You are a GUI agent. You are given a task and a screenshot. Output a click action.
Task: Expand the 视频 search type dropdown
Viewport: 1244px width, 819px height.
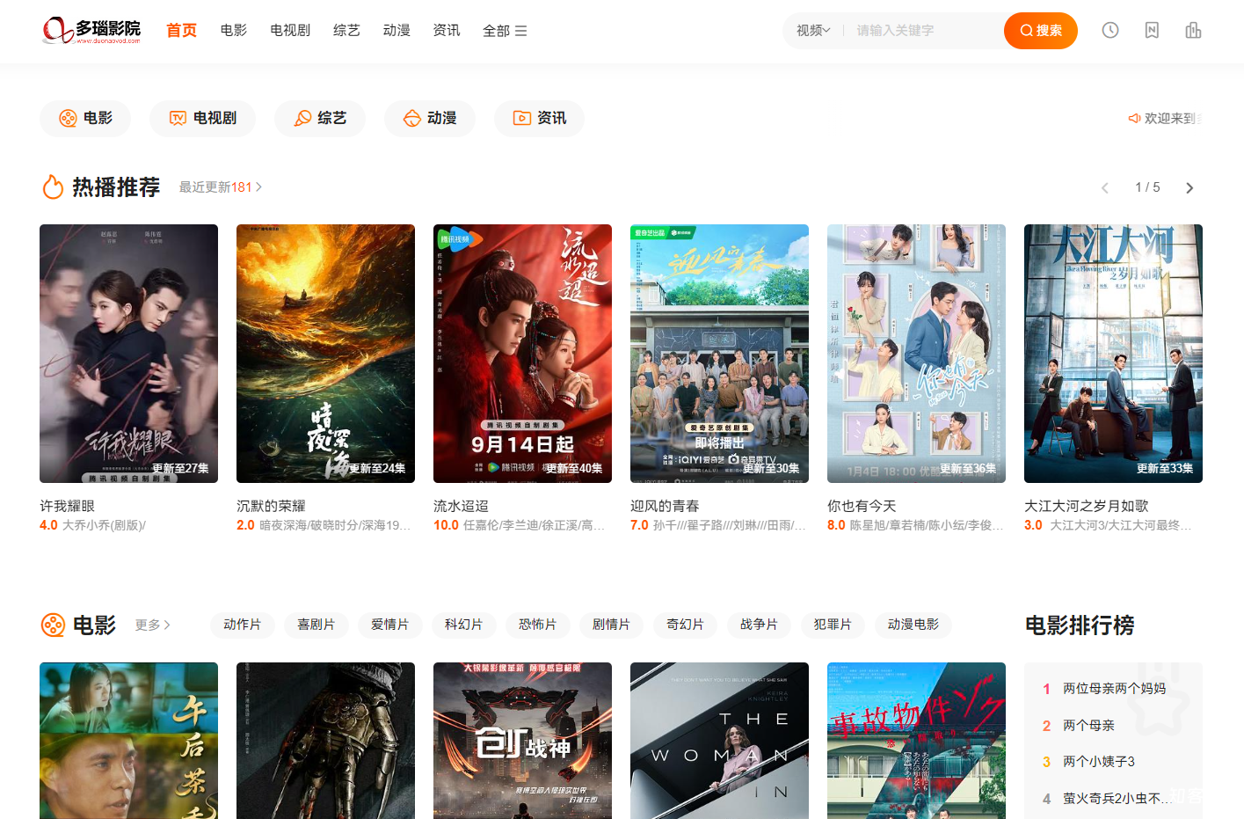(813, 31)
